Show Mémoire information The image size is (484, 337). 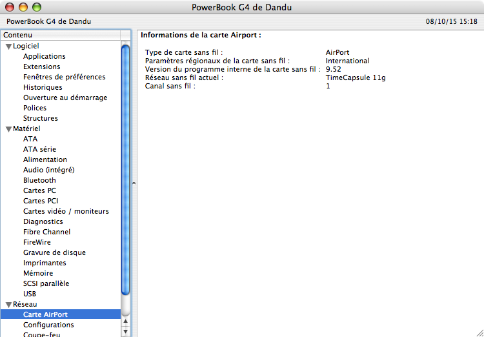[x=38, y=273]
